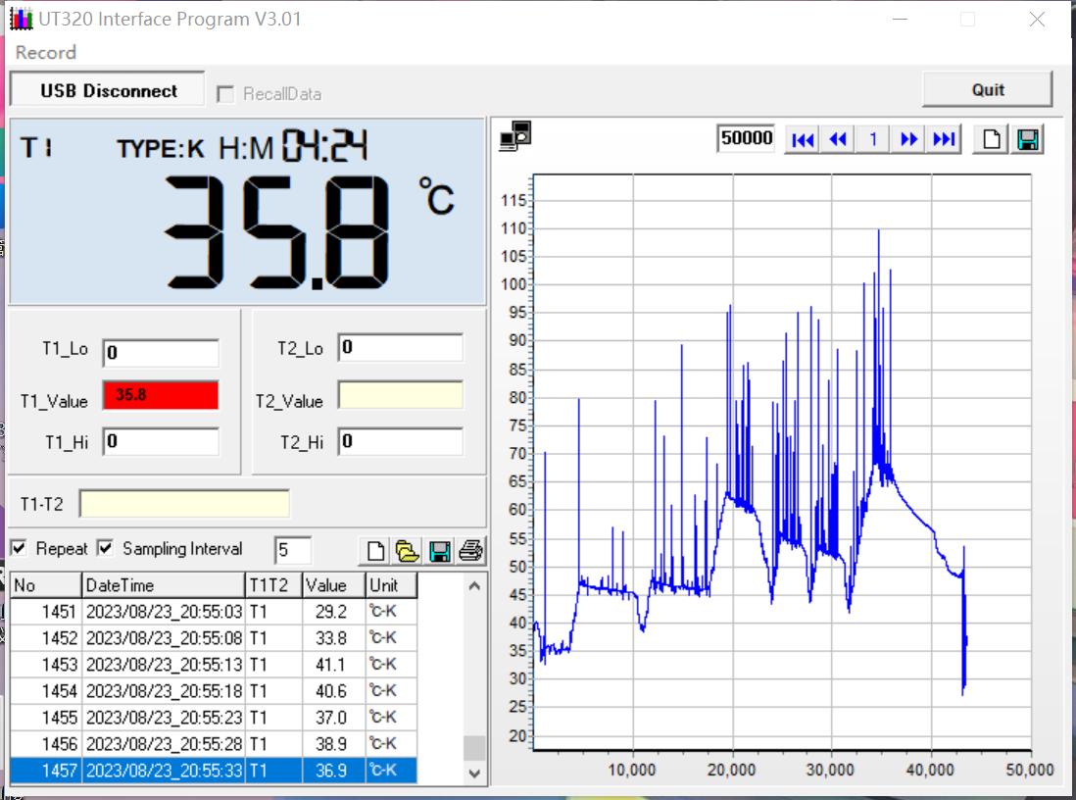Save table data with the floppy disk icon
This screenshot has width=1076, height=800.
click(440, 551)
